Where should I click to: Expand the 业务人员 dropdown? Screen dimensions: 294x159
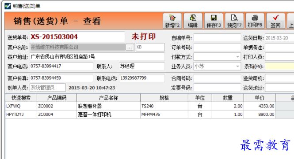pos(237,67)
